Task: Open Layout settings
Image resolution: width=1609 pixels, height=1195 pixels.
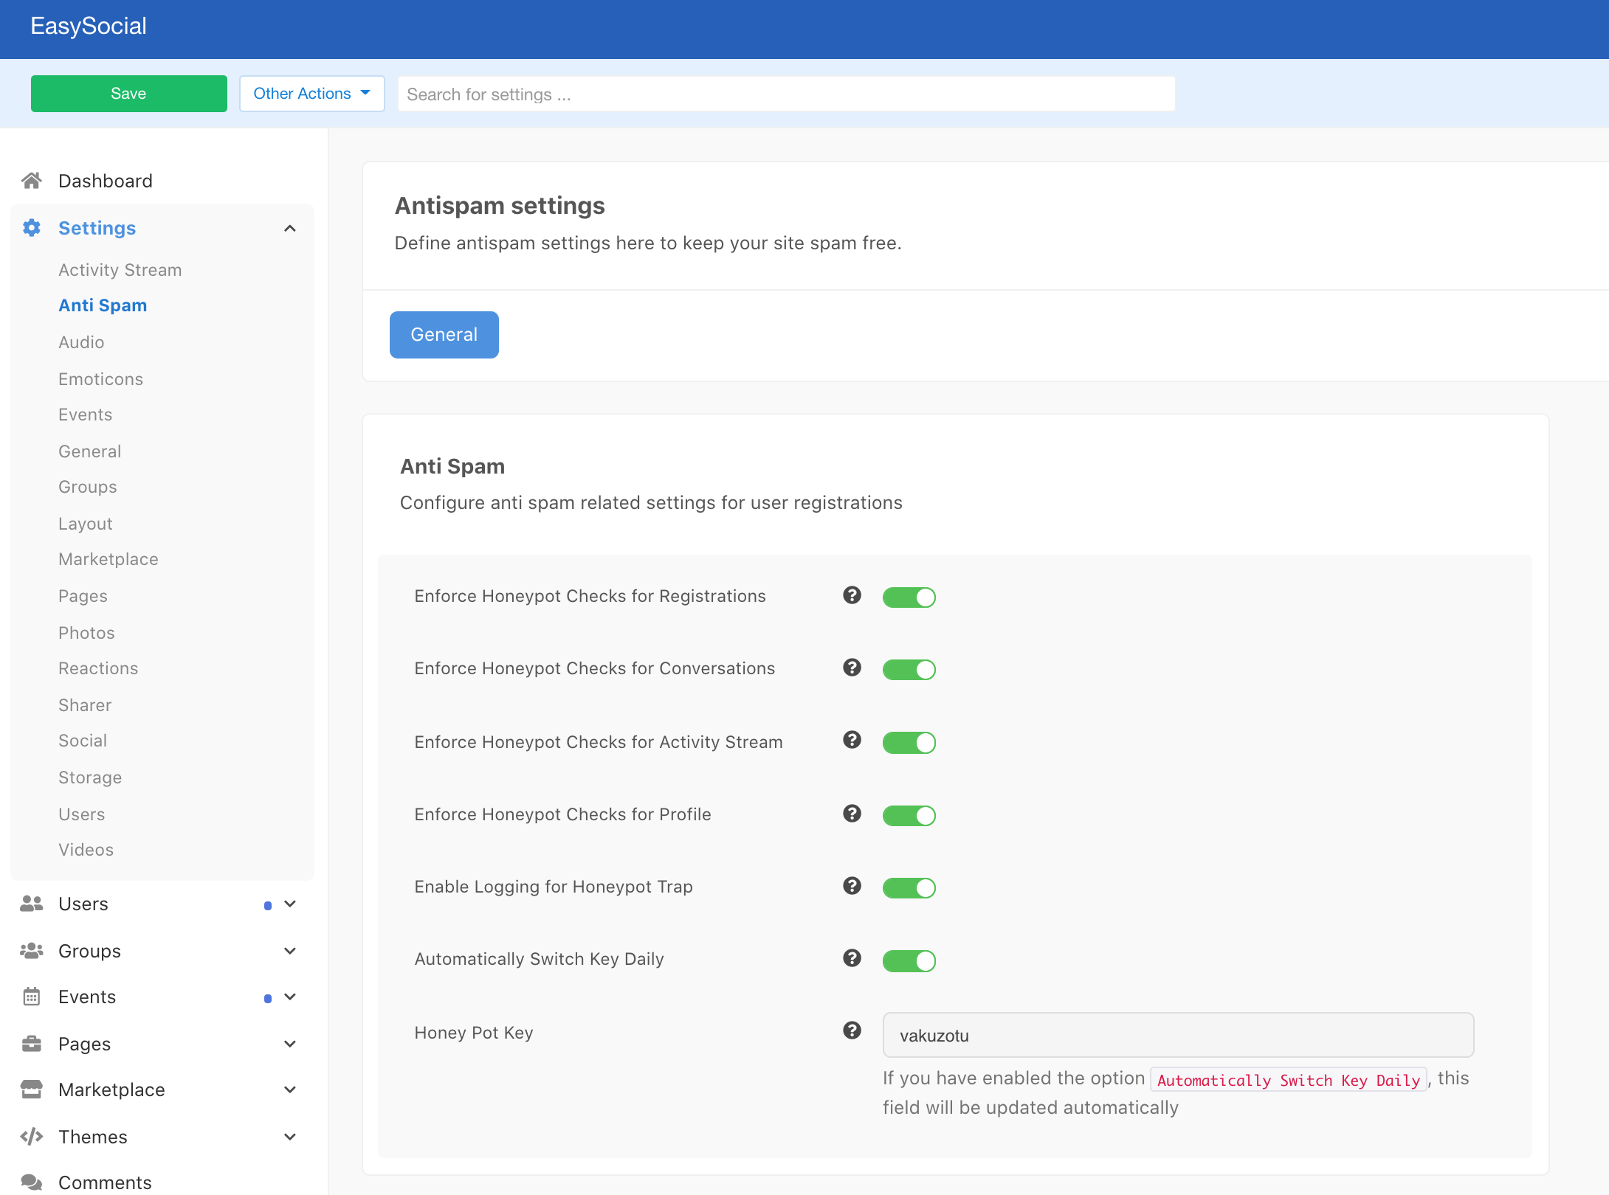Action: pos(86,524)
